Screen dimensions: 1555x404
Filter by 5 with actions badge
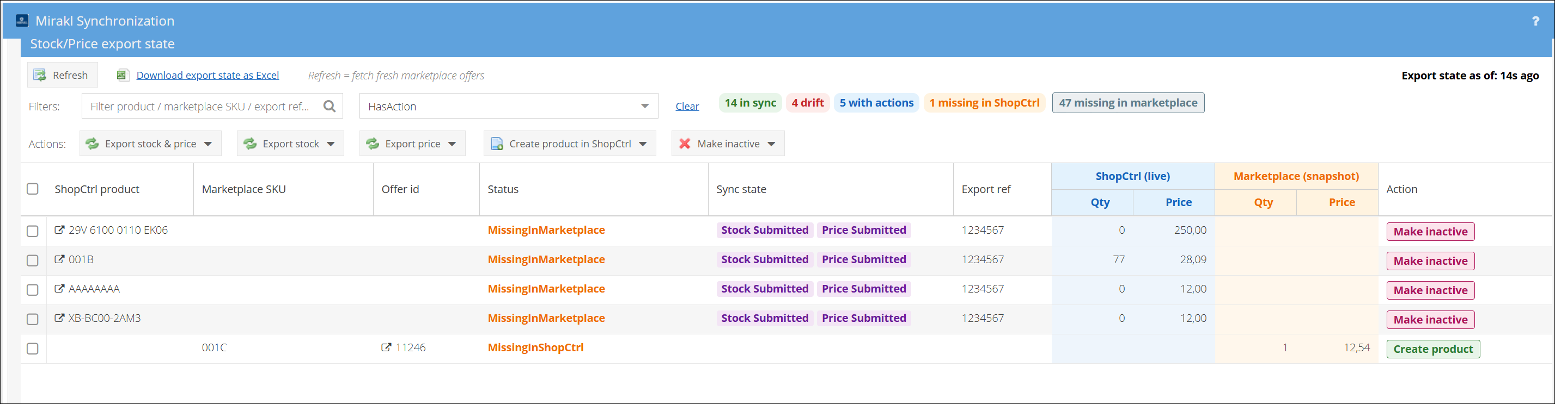[876, 103]
